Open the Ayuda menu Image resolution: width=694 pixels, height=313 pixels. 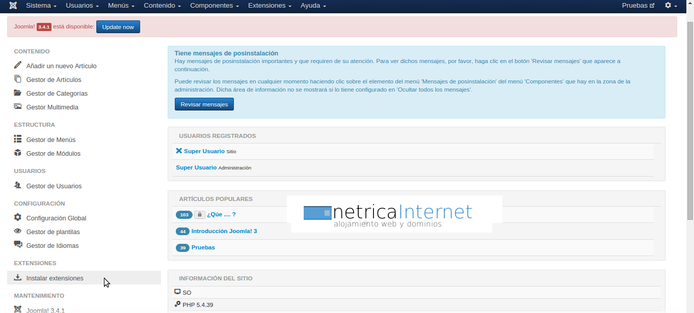[313, 6]
